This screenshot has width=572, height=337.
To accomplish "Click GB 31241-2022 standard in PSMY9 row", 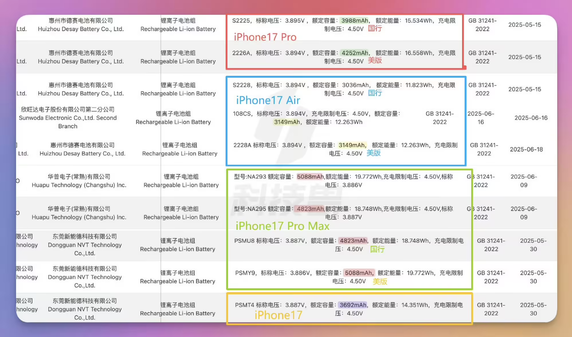I will 491,277.
